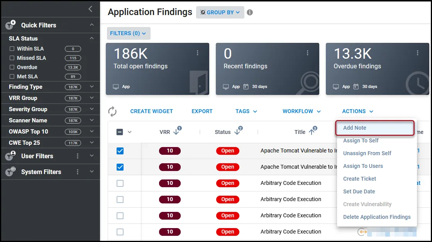This screenshot has height=242, width=432.
Task: Check the first Arbitrary Code Execution row
Action: click(120, 183)
